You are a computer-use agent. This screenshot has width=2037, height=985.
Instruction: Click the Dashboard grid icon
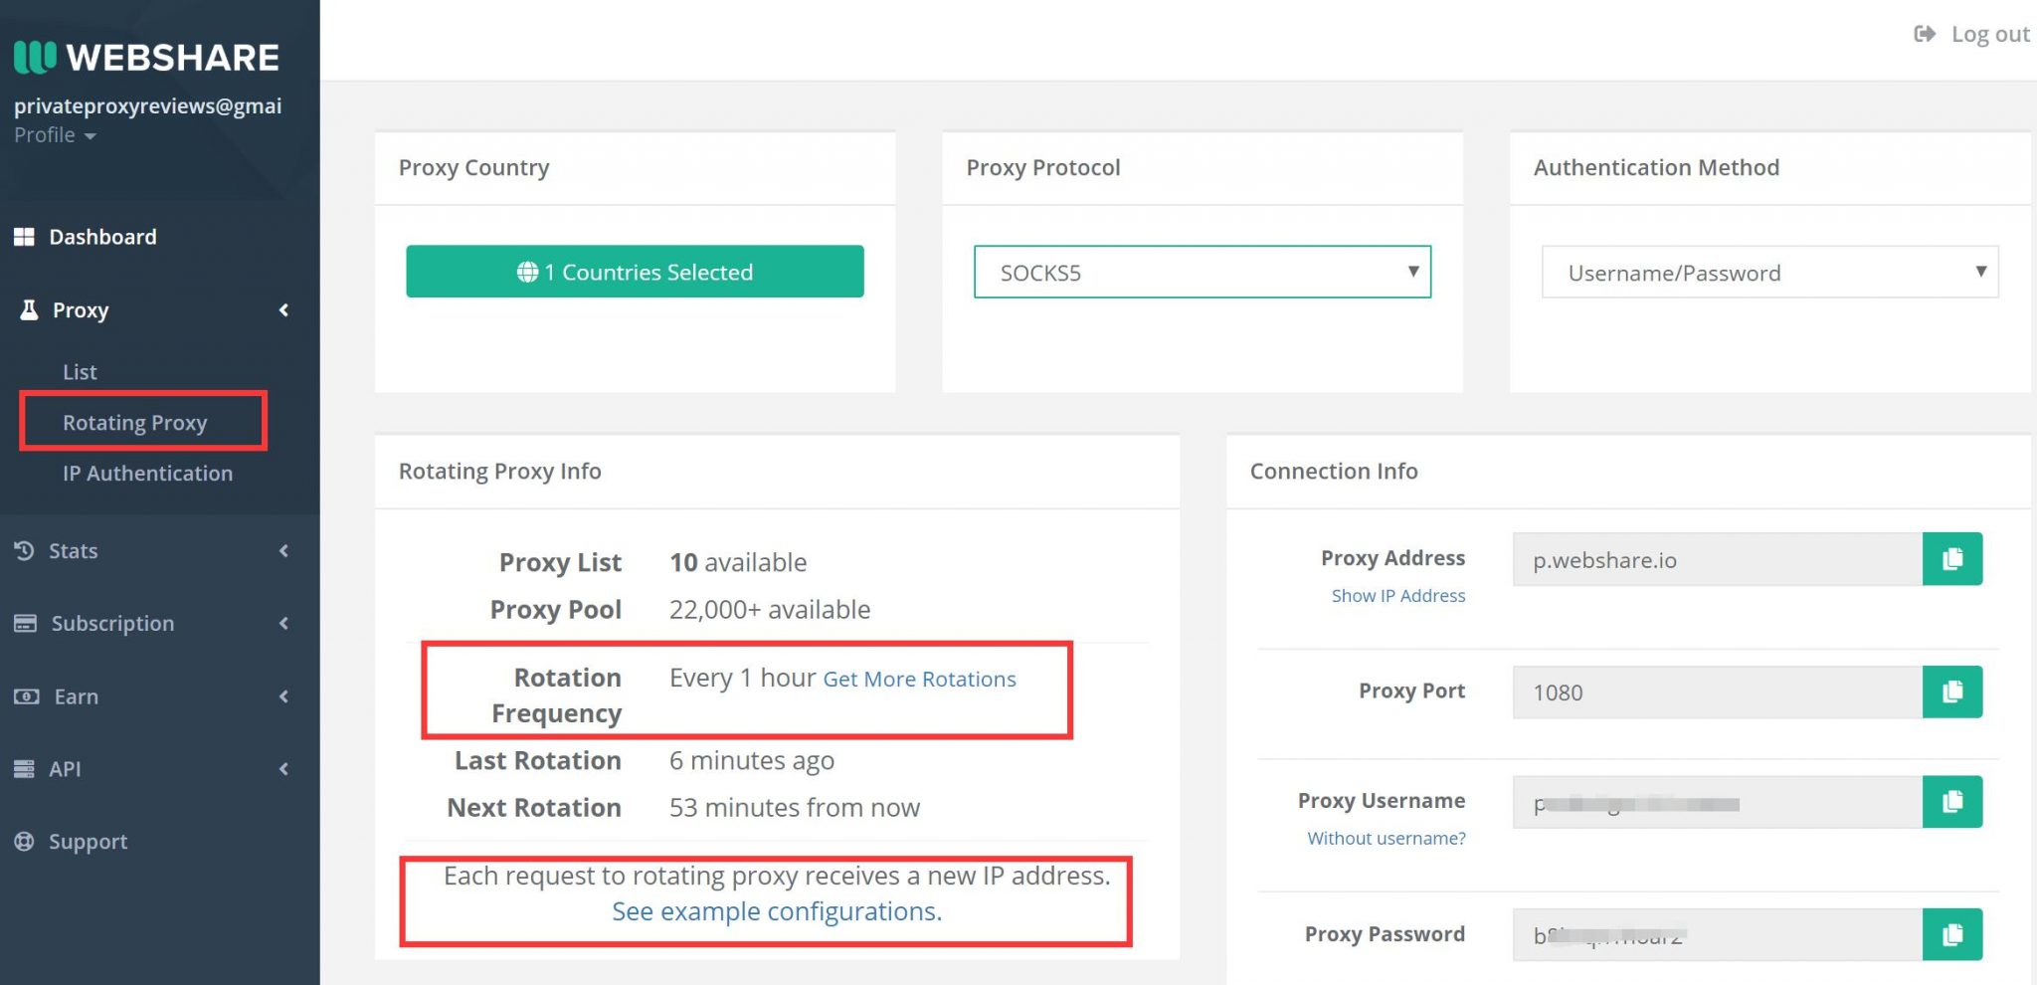pos(24,237)
